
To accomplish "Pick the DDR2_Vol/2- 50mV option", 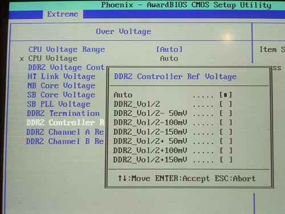I will tap(173, 114).
